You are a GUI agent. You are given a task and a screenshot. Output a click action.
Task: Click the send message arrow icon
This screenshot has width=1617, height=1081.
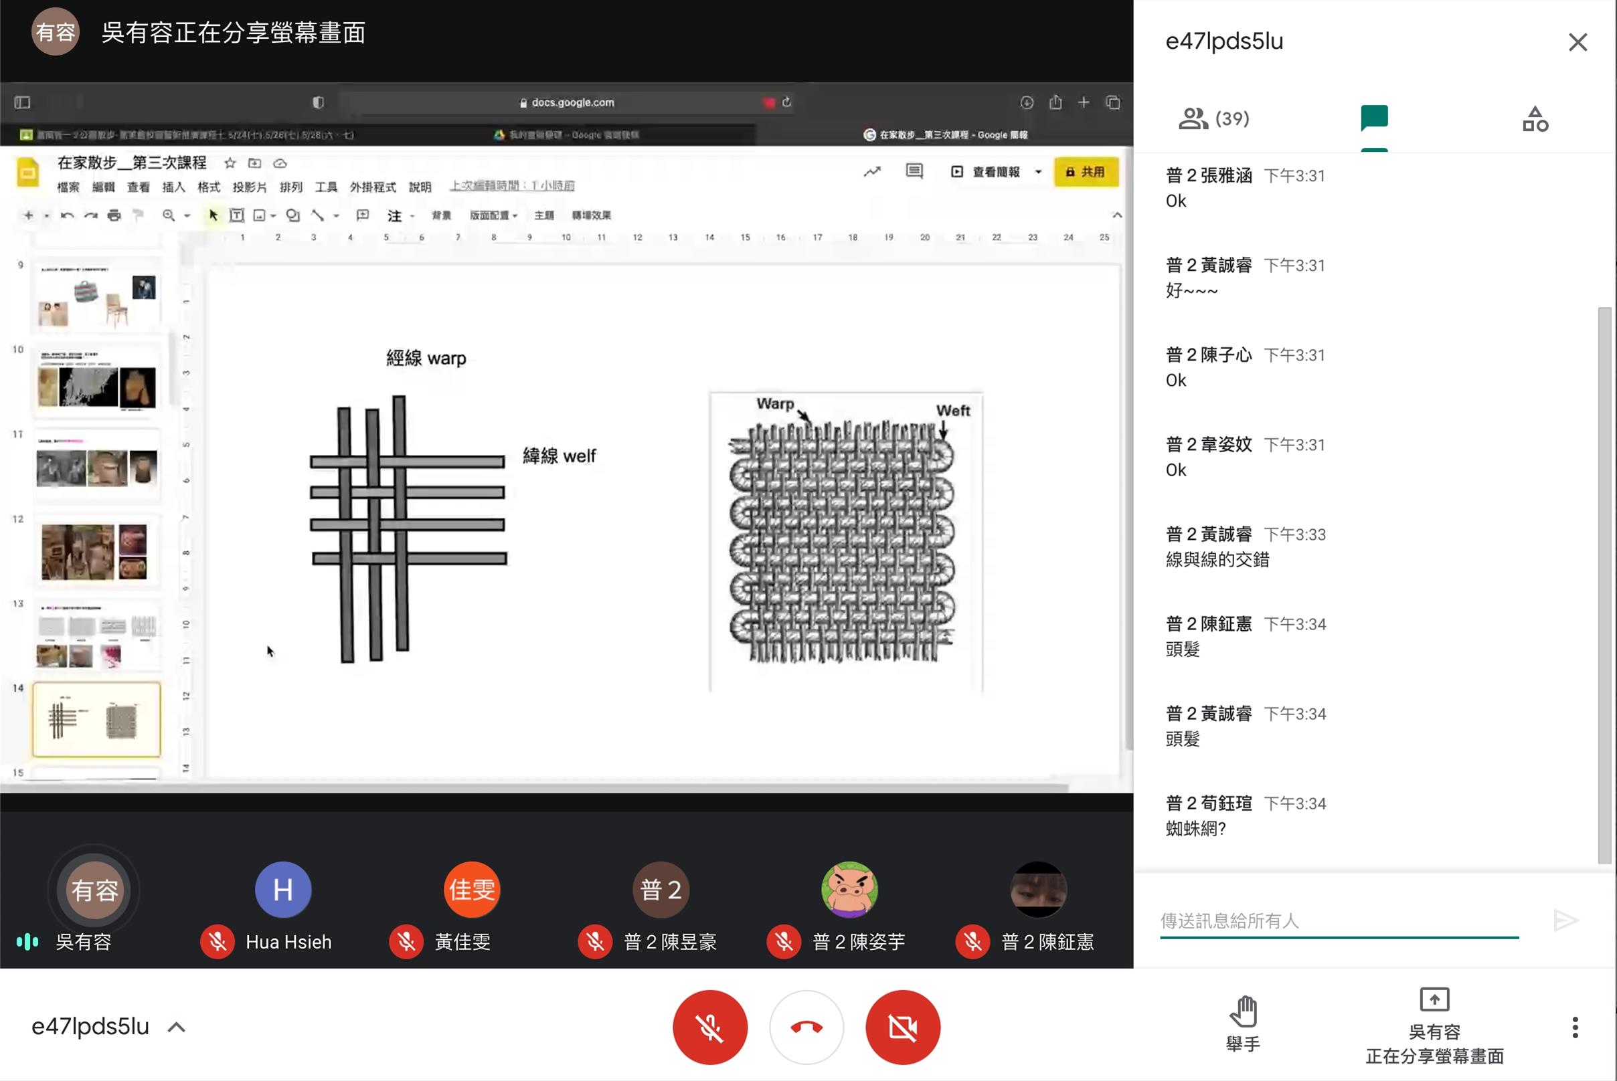(x=1565, y=920)
